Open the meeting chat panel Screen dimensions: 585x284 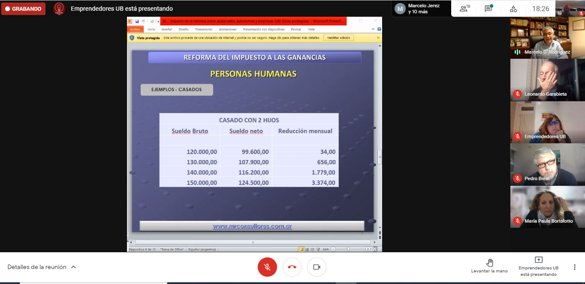click(489, 9)
